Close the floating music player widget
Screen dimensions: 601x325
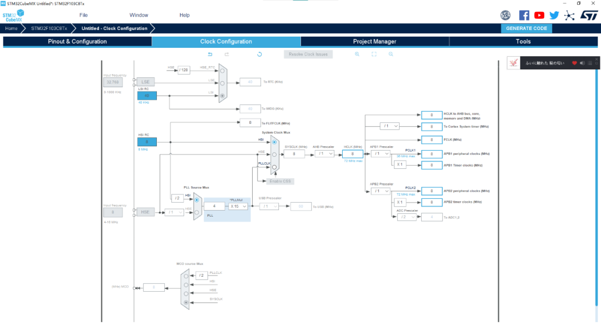[x=597, y=59]
